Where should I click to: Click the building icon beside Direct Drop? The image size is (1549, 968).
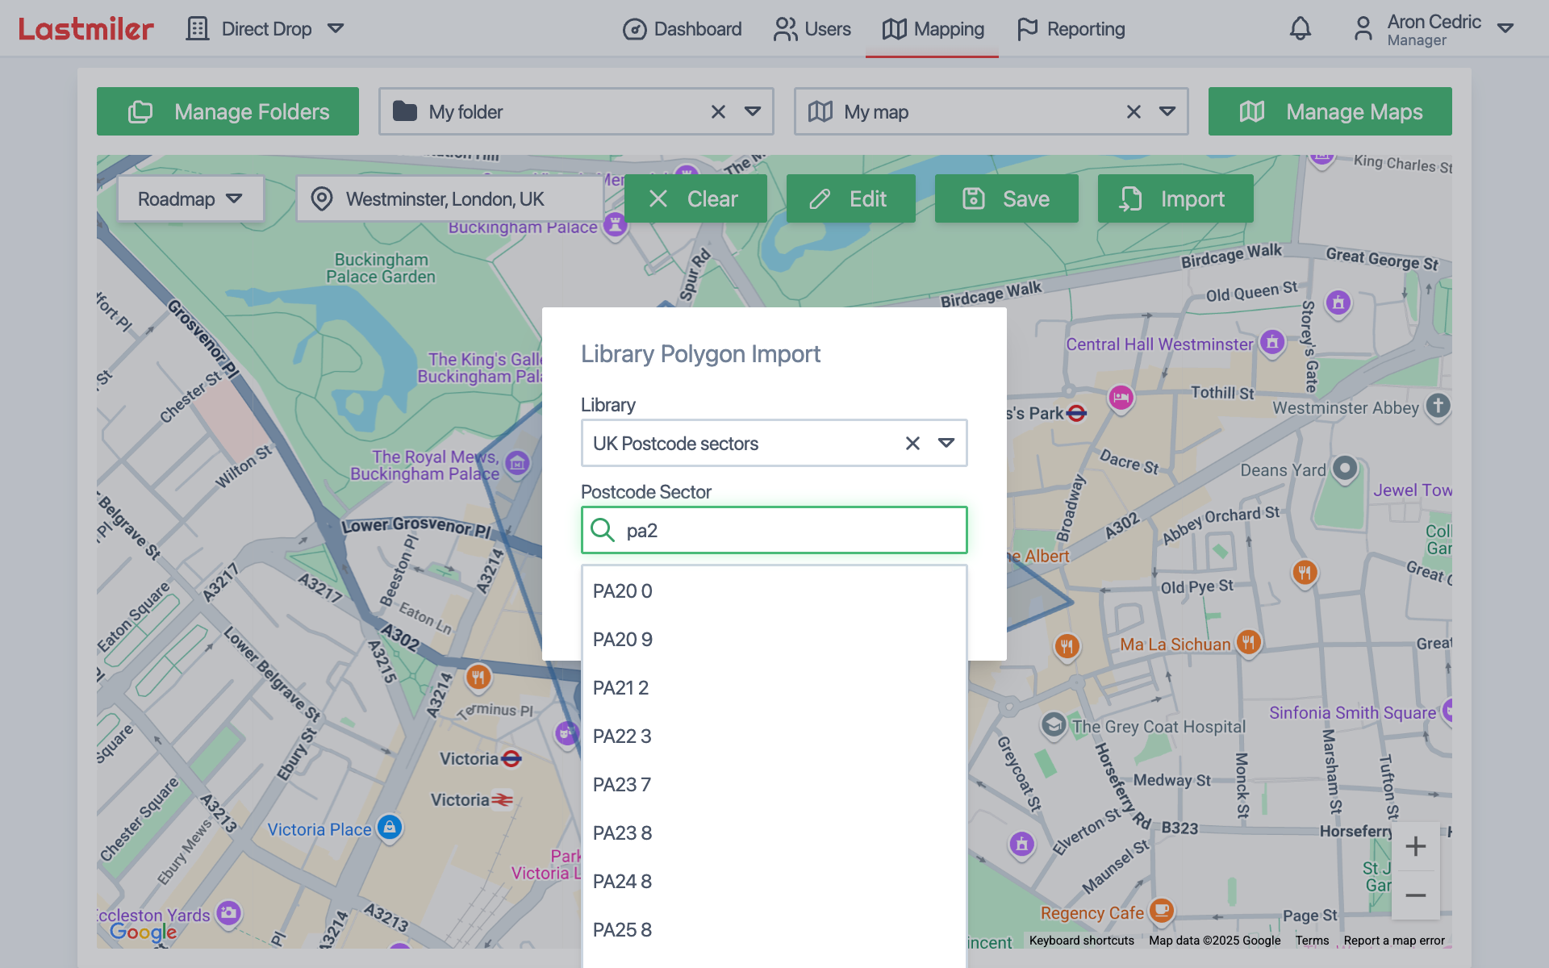pos(198,29)
